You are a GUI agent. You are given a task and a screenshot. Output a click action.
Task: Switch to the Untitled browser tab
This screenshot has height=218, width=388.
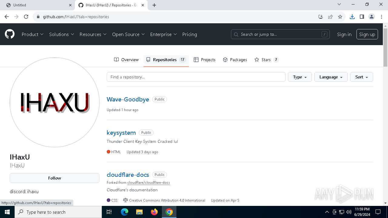click(38, 5)
